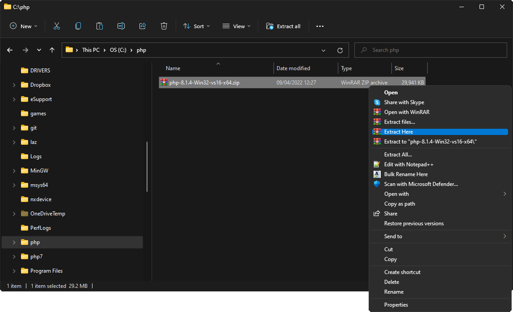The image size is (513, 312).
Task: Click the folder icon in address bar
Action: tap(69, 50)
